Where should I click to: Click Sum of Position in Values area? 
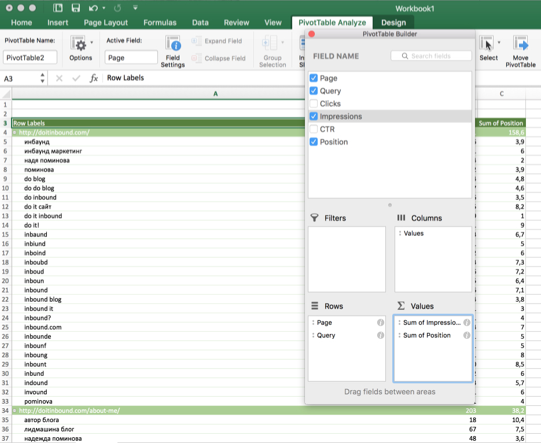click(427, 335)
